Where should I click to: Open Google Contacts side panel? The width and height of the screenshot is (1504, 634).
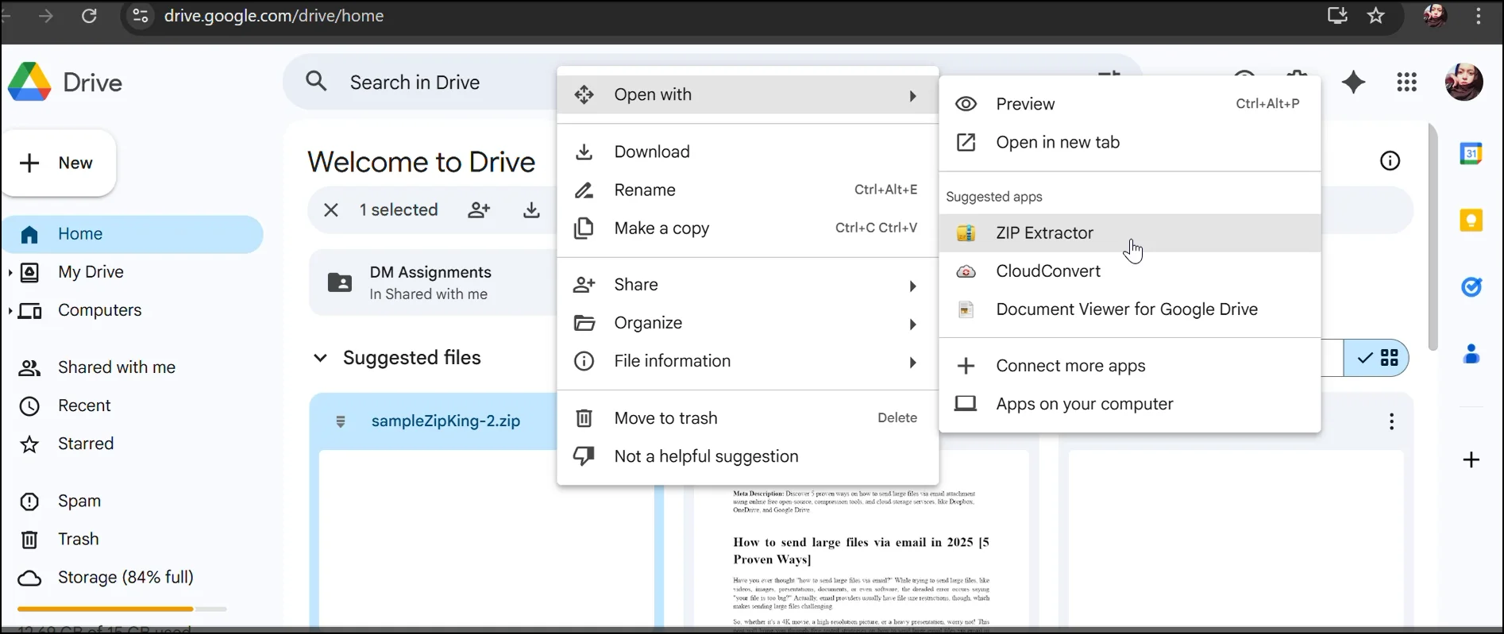click(1471, 354)
